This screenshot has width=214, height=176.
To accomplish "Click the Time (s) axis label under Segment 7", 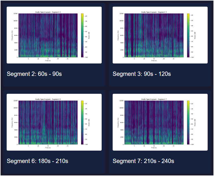I will pos(154,148).
